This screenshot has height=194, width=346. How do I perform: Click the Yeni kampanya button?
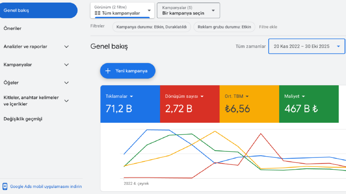[128, 71]
